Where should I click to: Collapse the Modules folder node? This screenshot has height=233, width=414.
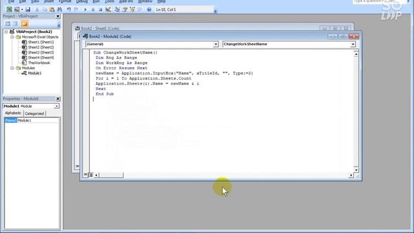click(x=12, y=68)
